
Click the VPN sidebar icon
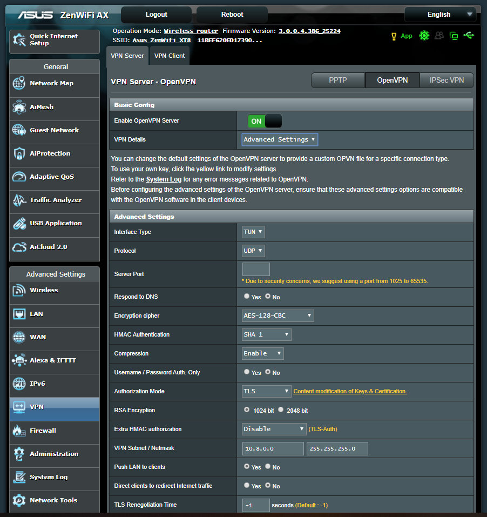[x=19, y=407]
